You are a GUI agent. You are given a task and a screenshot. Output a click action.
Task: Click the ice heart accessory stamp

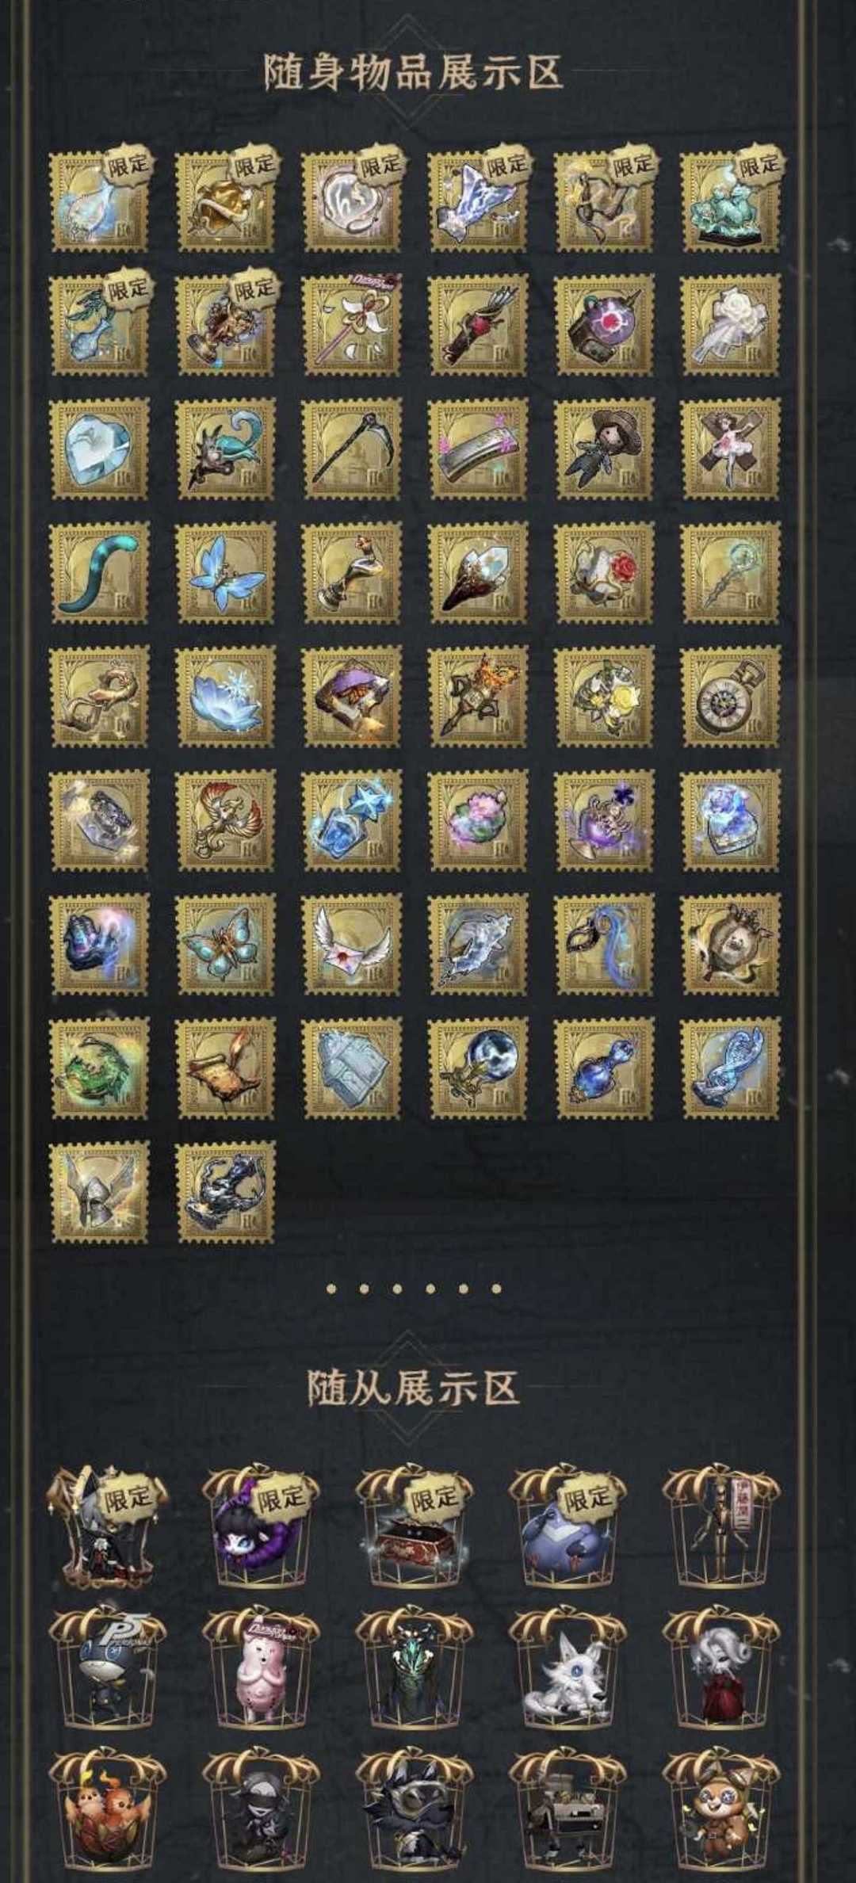coord(99,449)
